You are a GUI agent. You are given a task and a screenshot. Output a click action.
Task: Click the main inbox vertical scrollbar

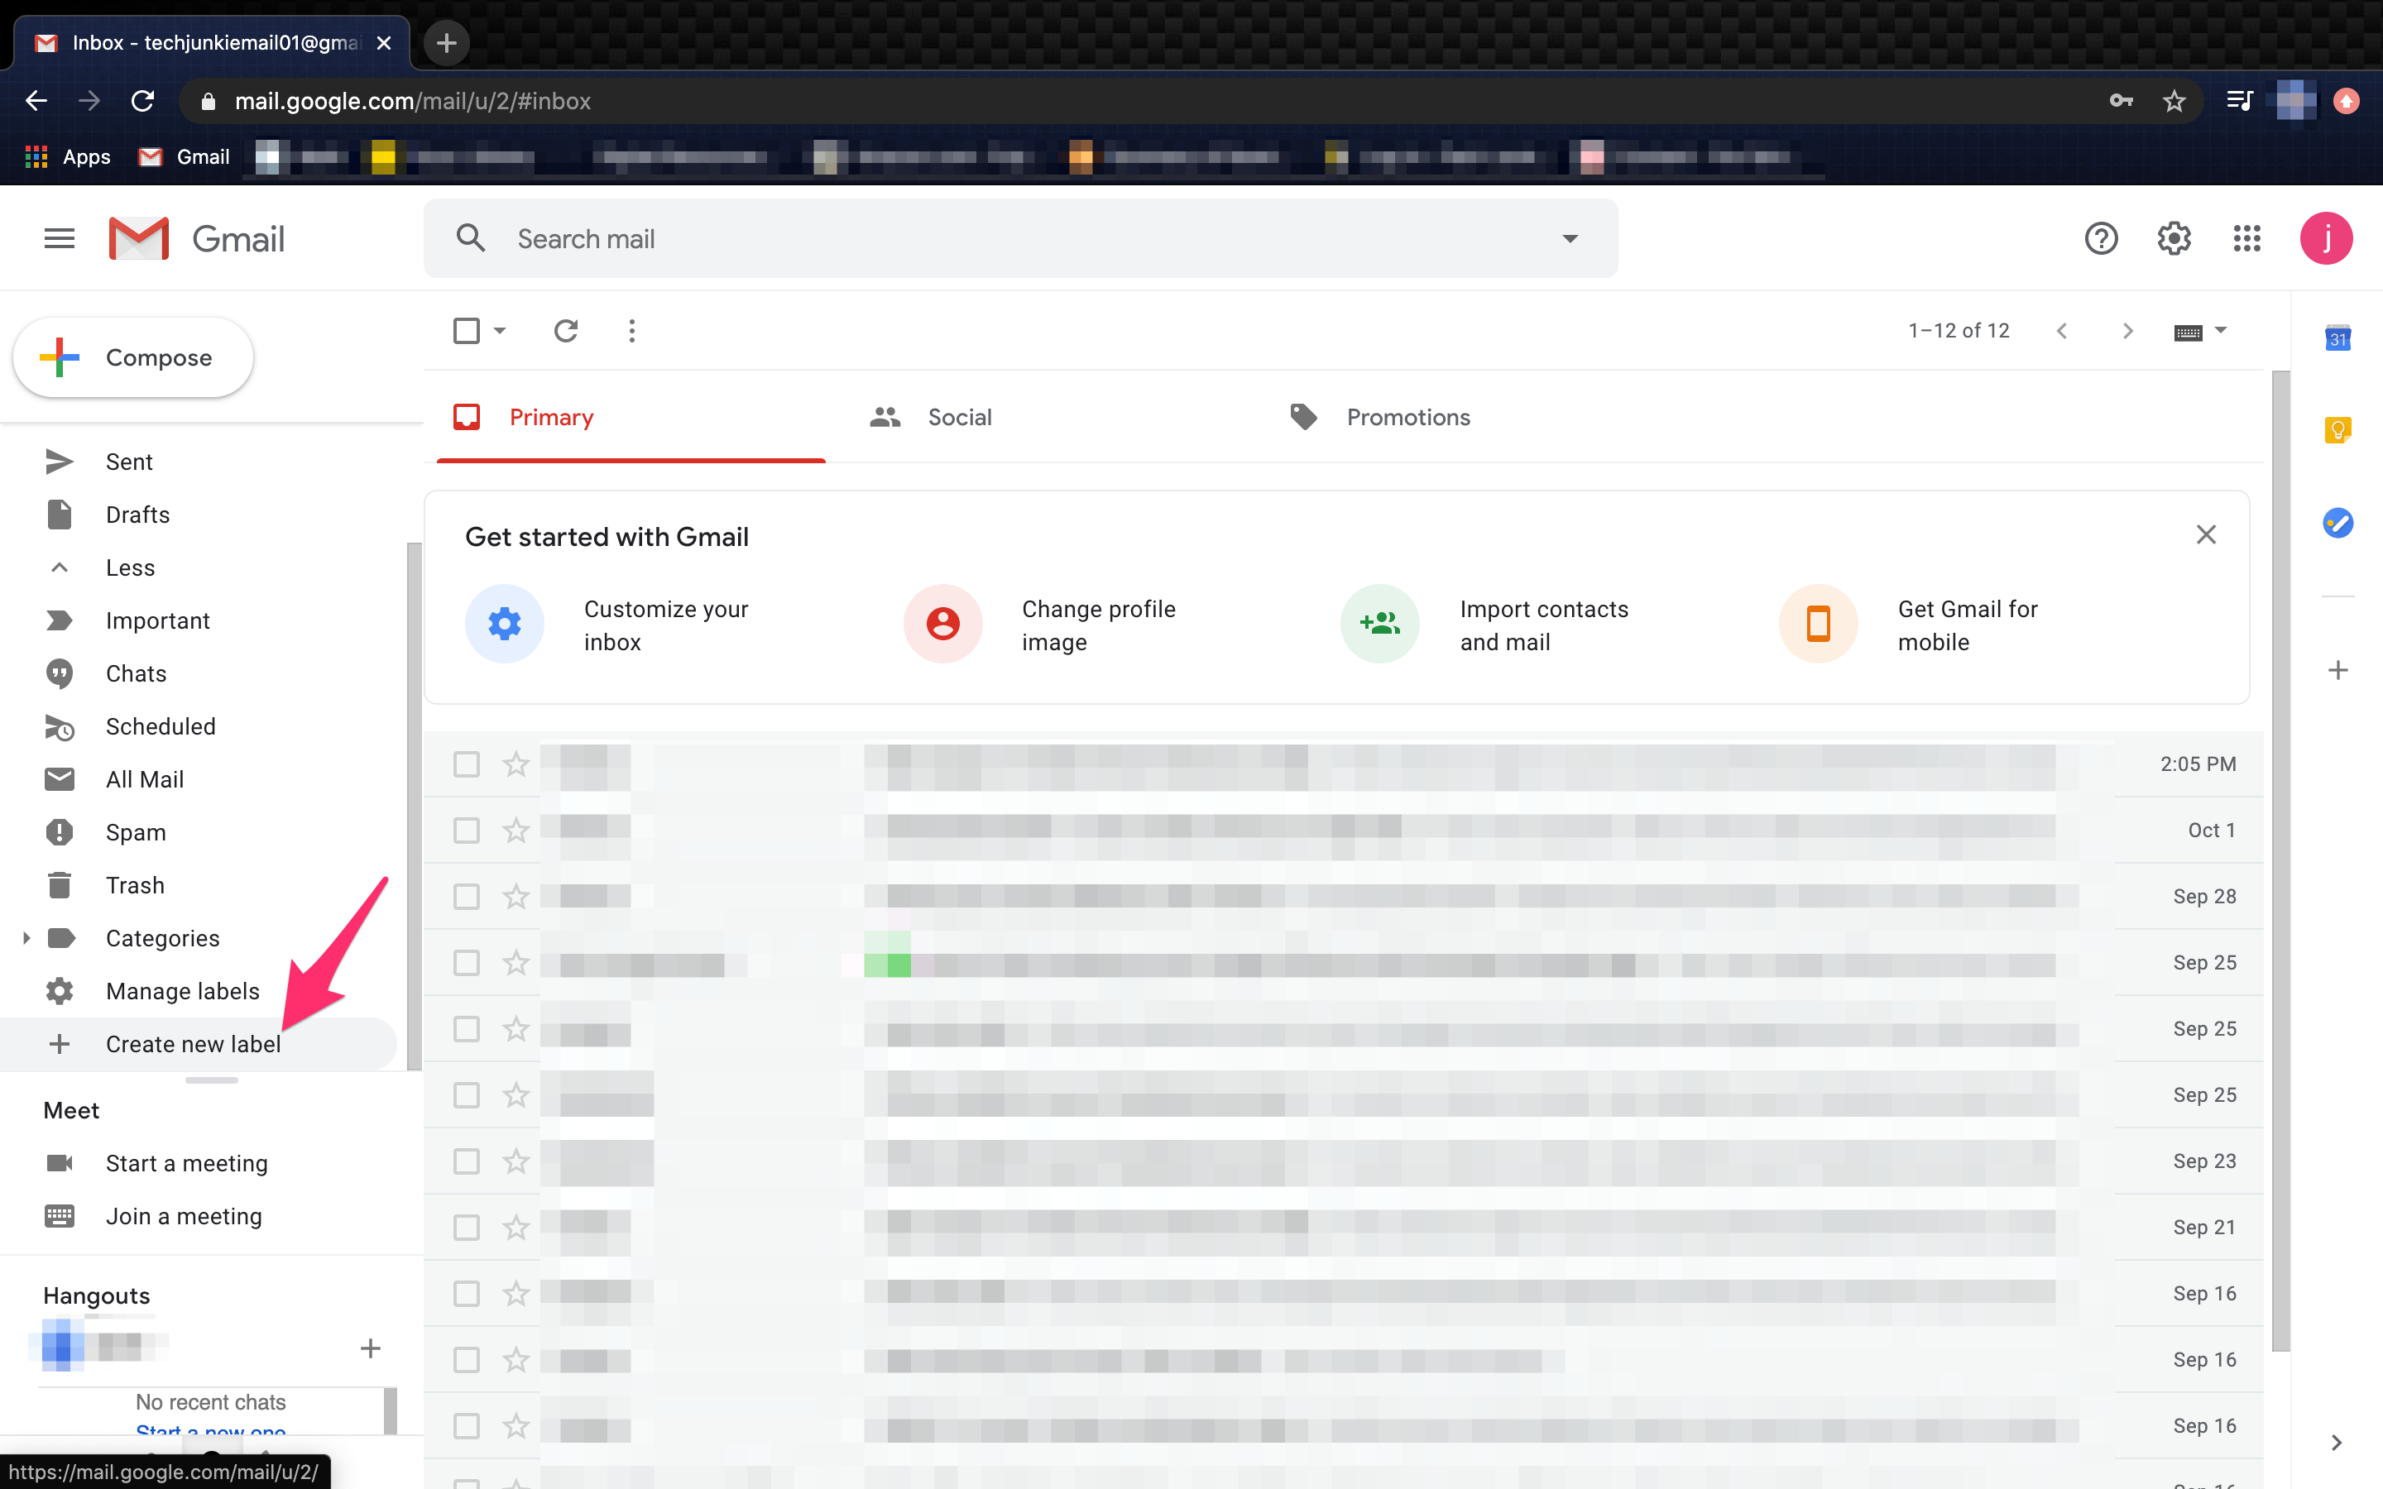[2280, 862]
